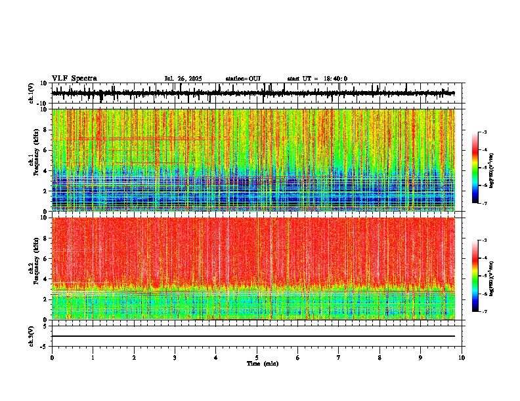Click inside the ch.1 spectrogram panel
The image size is (520, 401).
pyautogui.click(x=253, y=160)
